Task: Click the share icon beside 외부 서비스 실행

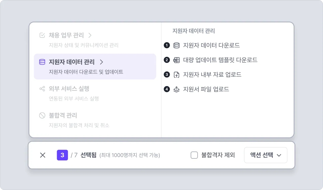Action: pyautogui.click(x=42, y=89)
